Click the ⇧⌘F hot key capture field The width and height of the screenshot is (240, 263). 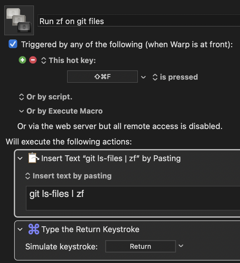tap(102, 77)
